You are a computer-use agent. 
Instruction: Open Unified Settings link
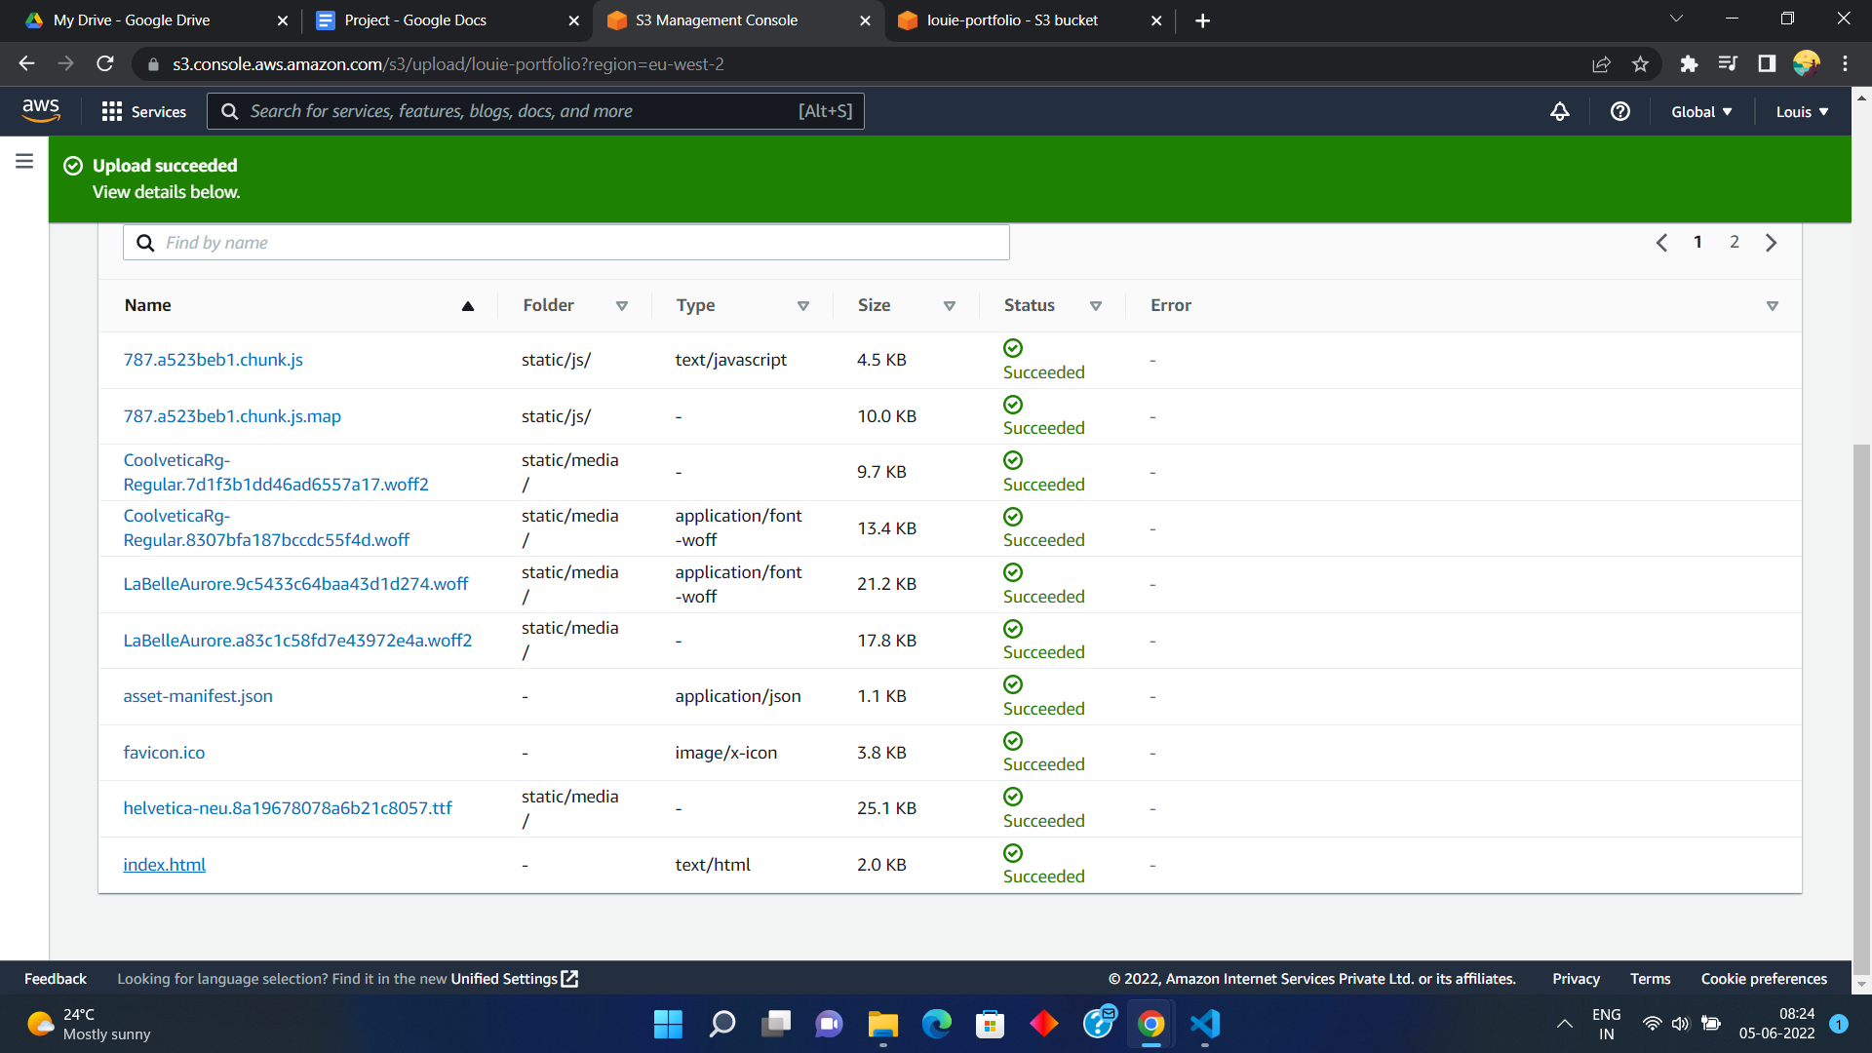coord(514,979)
